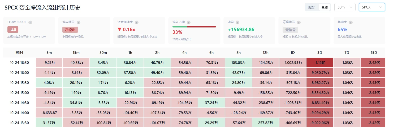402x127 pixels.
Task: Click the -1,002.93万 cell
Action: click(293, 63)
